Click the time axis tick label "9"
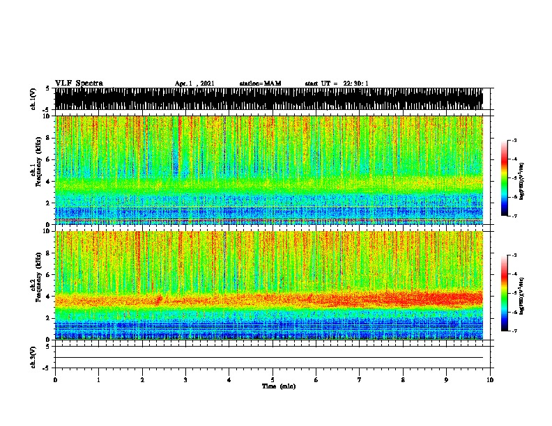This screenshot has height=426, width=552. [x=446, y=380]
